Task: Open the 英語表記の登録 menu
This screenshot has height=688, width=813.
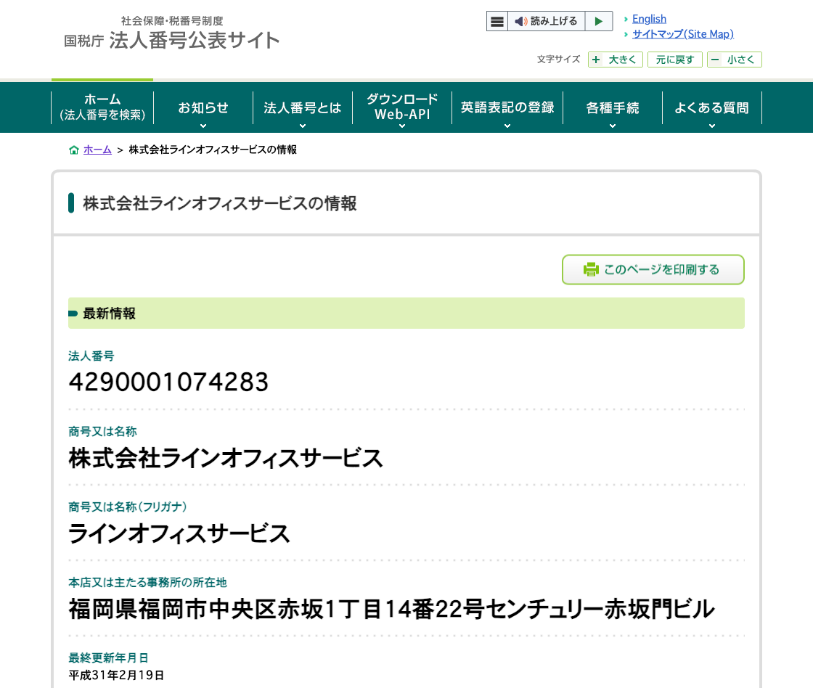Action: point(507,107)
